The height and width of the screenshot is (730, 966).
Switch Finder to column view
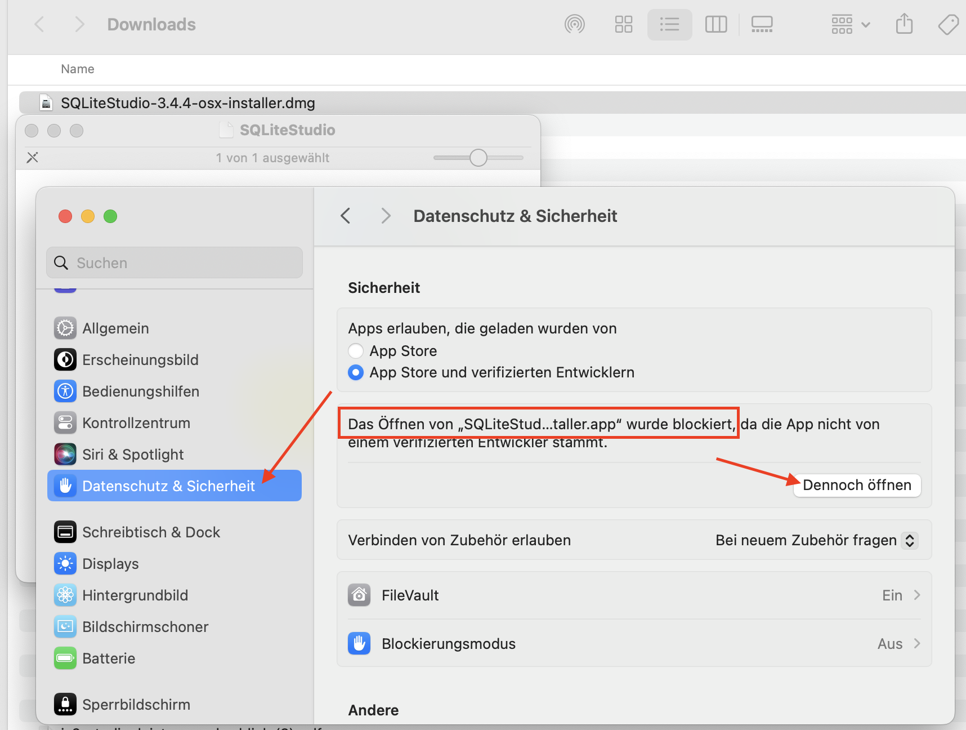tap(715, 24)
